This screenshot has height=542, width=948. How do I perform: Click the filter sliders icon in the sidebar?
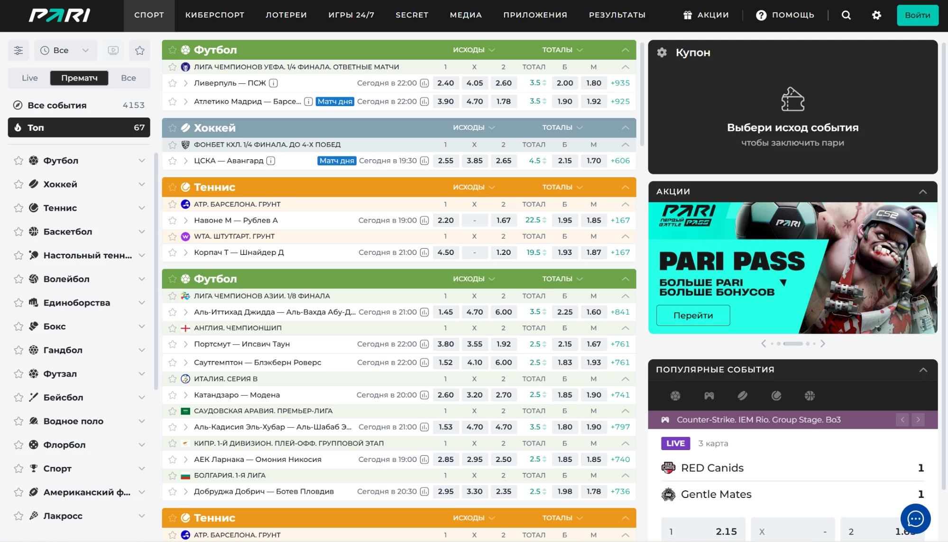click(x=18, y=50)
